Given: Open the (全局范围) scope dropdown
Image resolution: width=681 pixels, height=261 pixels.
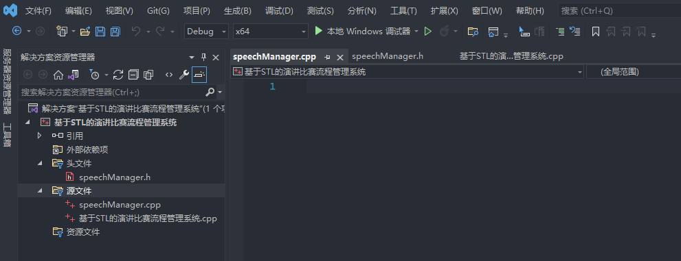Looking at the screenshot, I should (633, 72).
